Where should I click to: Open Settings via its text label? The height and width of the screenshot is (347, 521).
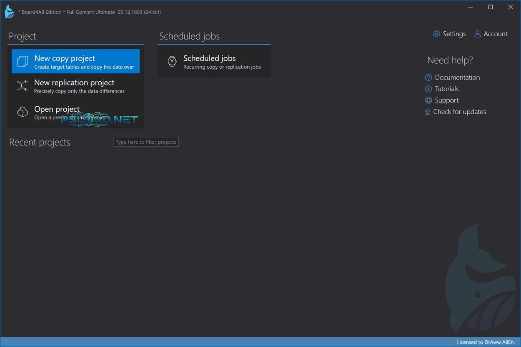click(454, 34)
